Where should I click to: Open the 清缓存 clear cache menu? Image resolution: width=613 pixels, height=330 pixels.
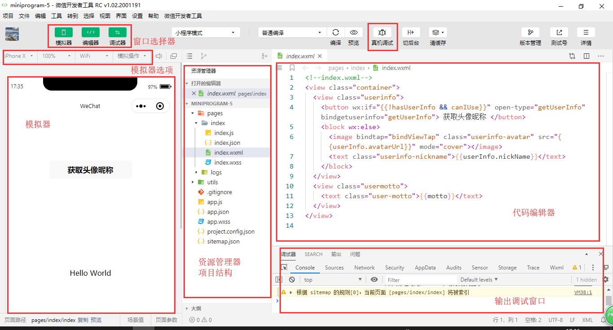tap(438, 32)
